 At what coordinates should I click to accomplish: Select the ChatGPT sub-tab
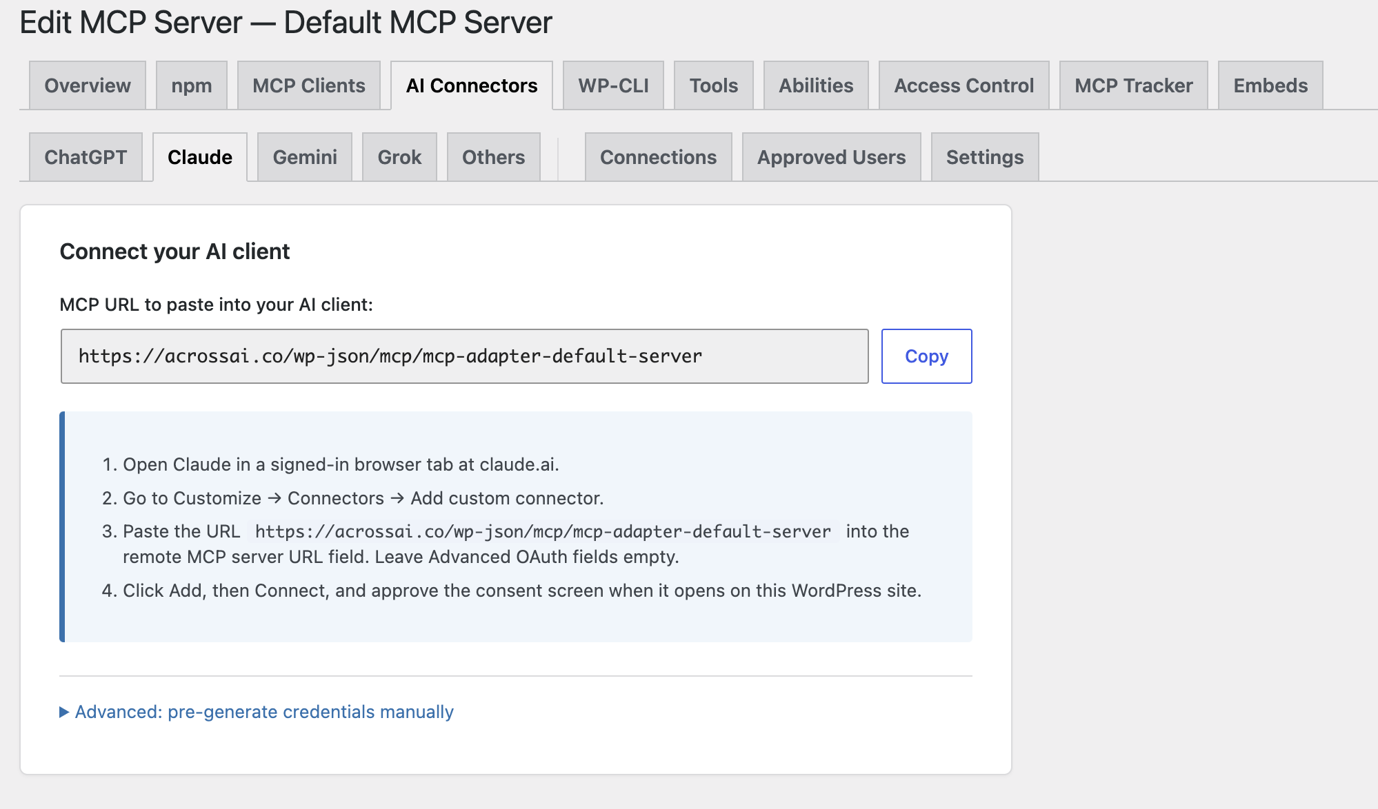(86, 157)
